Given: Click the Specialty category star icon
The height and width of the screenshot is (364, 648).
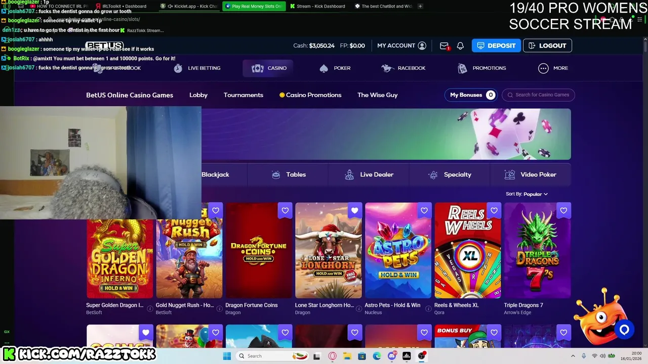Looking at the screenshot, I should (x=433, y=174).
